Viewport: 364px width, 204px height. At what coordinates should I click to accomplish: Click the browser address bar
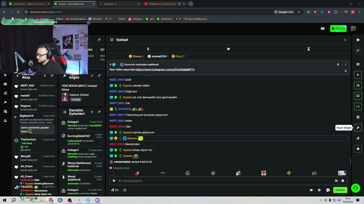click(x=148, y=12)
